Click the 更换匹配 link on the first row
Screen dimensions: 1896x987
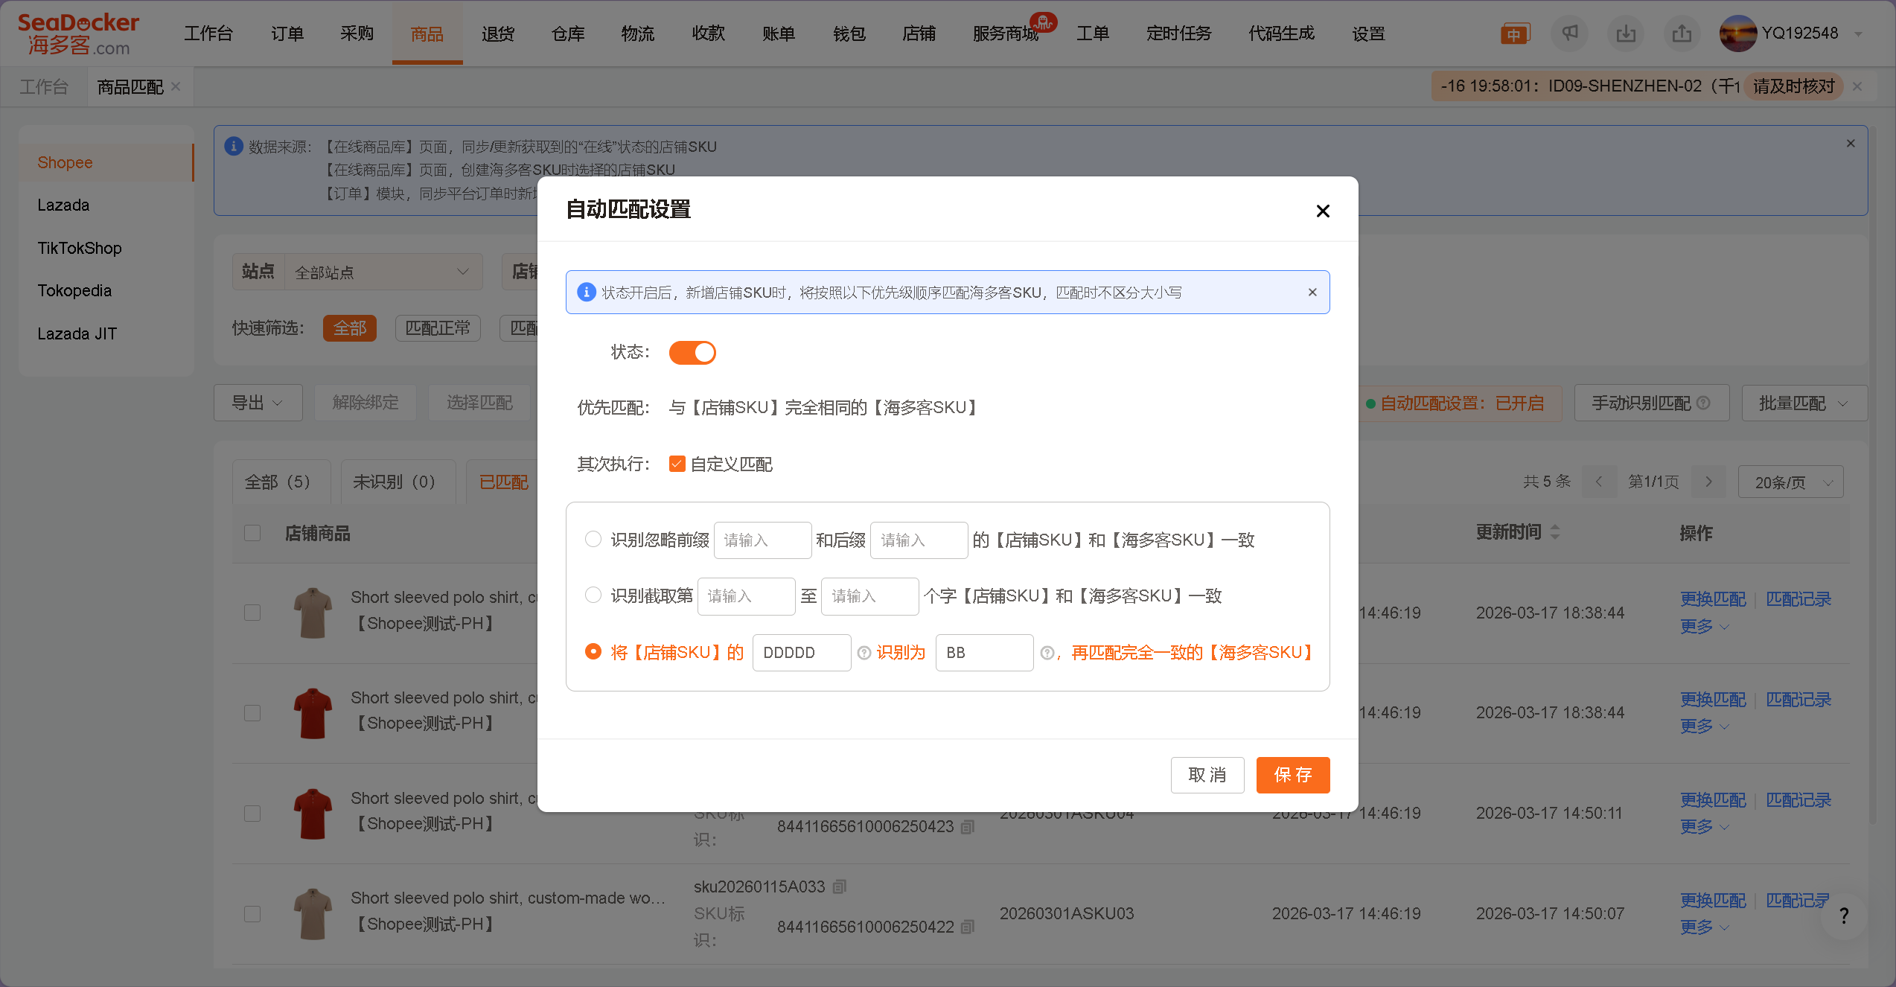pos(1713,598)
